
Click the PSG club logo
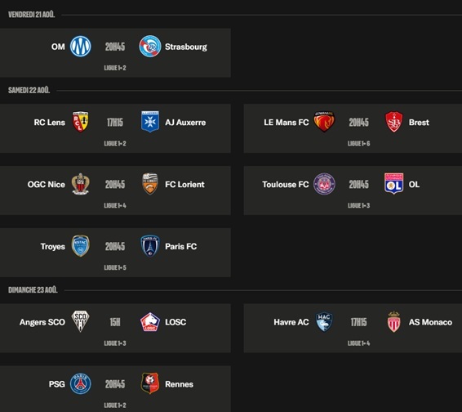pos(81,383)
